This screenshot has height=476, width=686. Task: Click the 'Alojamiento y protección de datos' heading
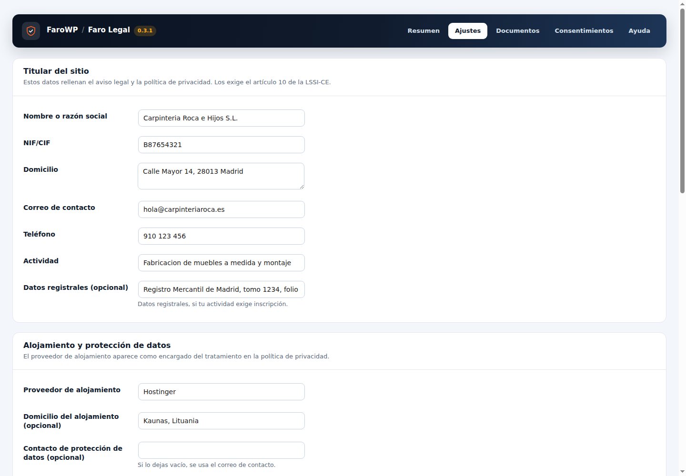click(97, 345)
